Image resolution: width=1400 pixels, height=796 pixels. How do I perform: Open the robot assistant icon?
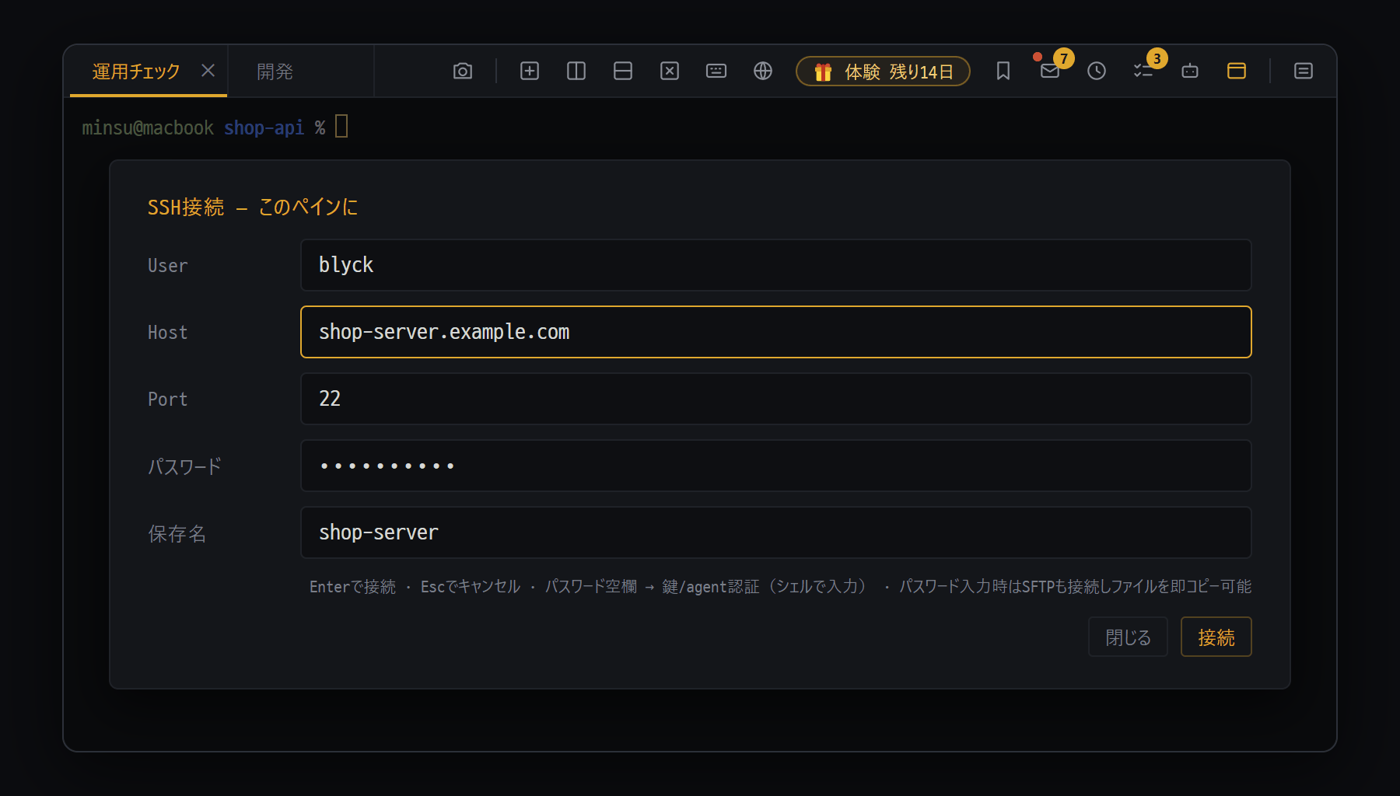[x=1190, y=72]
